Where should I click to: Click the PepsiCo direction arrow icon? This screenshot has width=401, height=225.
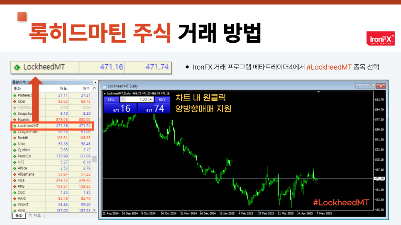pyautogui.click(x=15, y=156)
